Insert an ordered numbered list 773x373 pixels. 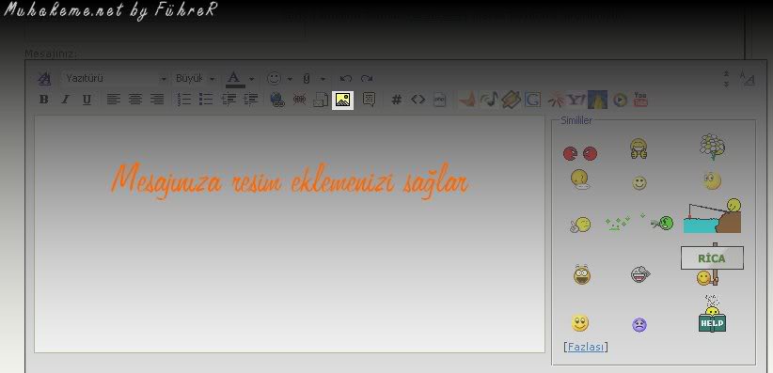184,100
